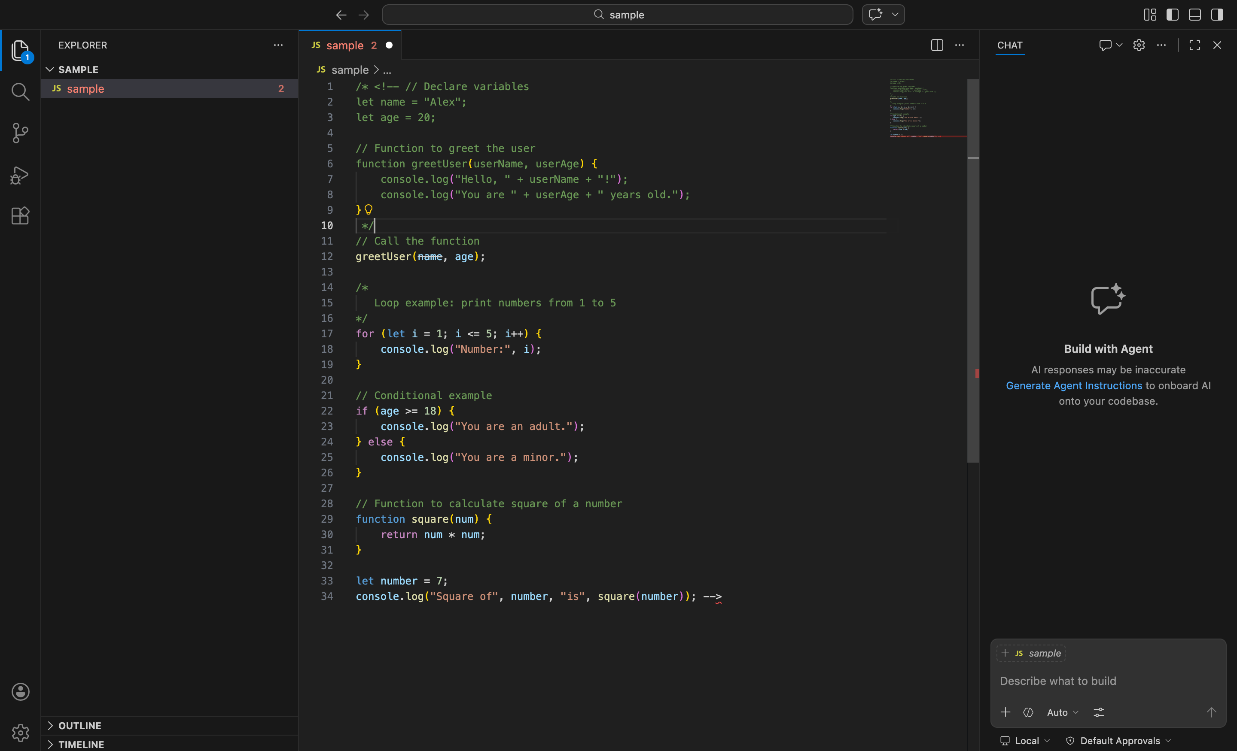Expand the TIMELINE section
The height and width of the screenshot is (751, 1237).
(x=80, y=744)
